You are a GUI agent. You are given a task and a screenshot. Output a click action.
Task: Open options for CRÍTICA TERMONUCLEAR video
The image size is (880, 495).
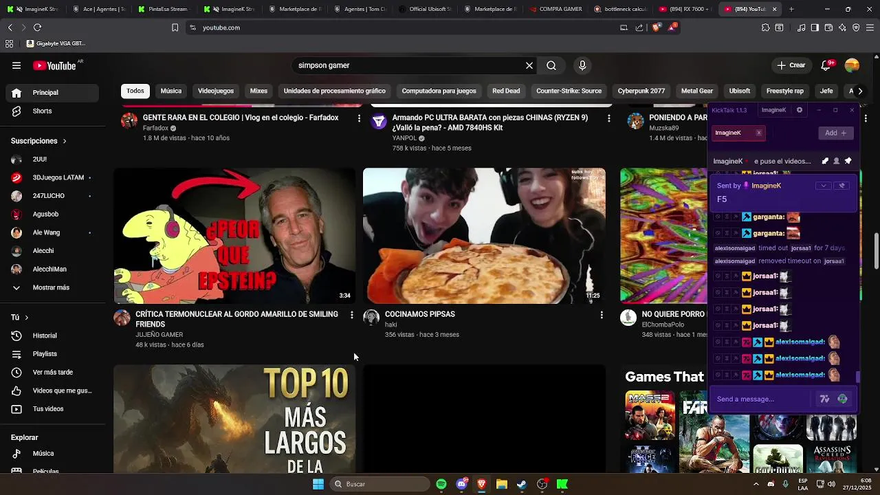(x=352, y=315)
